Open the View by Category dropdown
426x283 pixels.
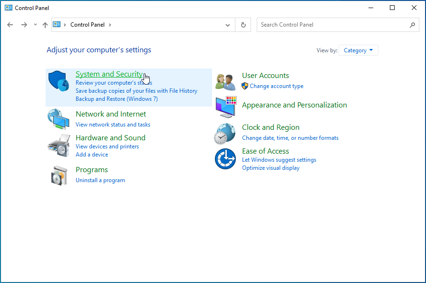(358, 50)
